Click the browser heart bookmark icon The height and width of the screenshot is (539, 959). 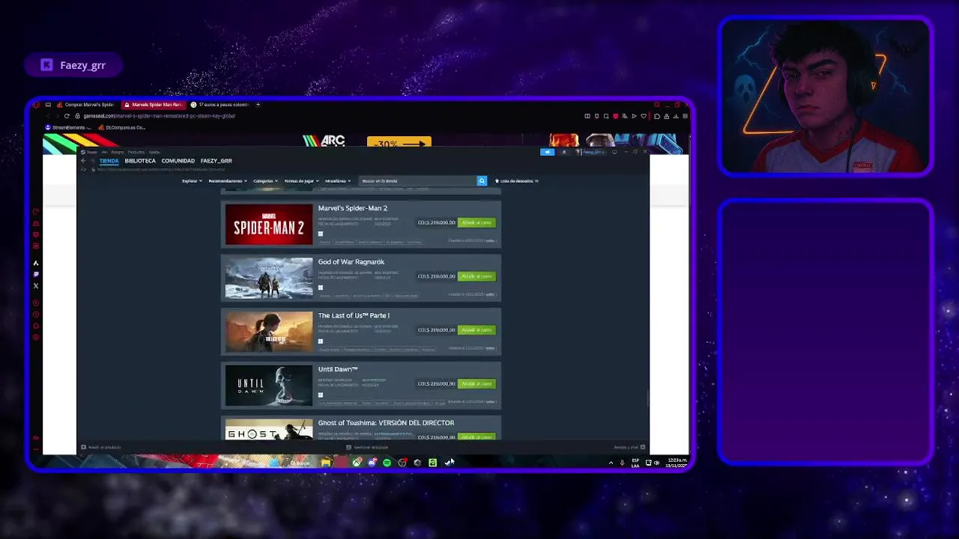click(x=644, y=116)
